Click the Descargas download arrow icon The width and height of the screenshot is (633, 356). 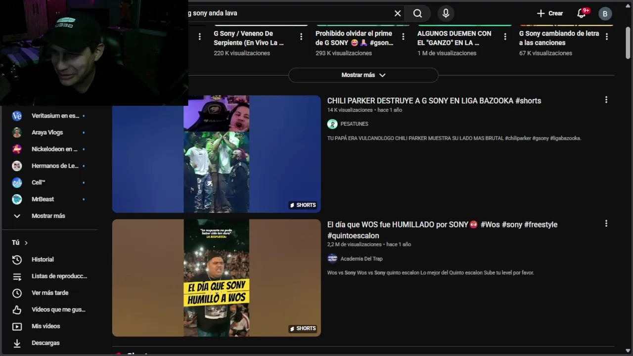17,343
